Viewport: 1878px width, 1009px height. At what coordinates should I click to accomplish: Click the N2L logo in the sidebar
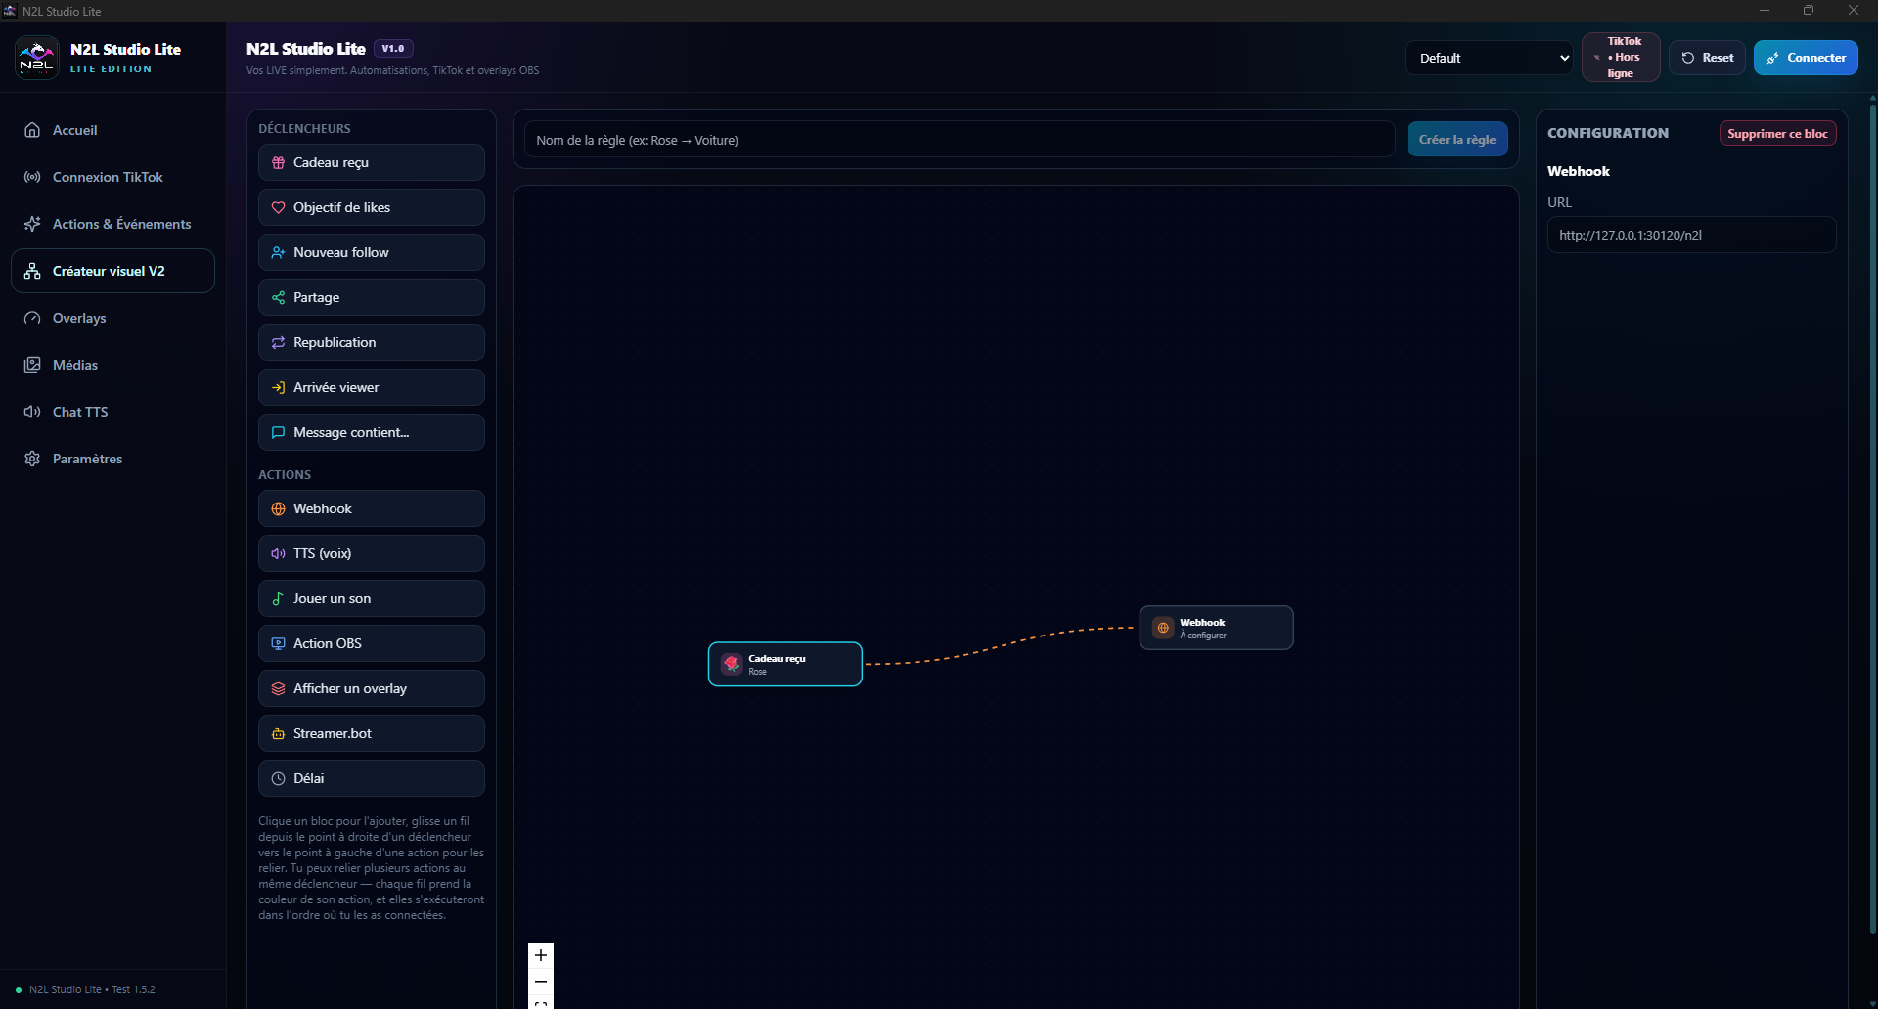click(37, 58)
